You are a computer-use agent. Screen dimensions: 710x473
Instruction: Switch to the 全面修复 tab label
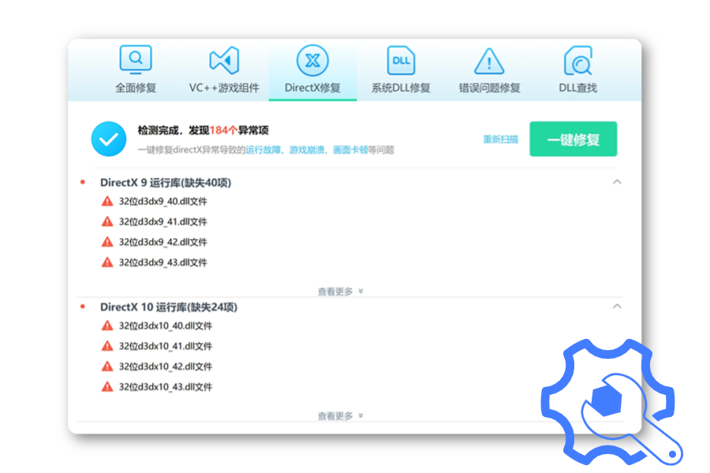point(136,88)
